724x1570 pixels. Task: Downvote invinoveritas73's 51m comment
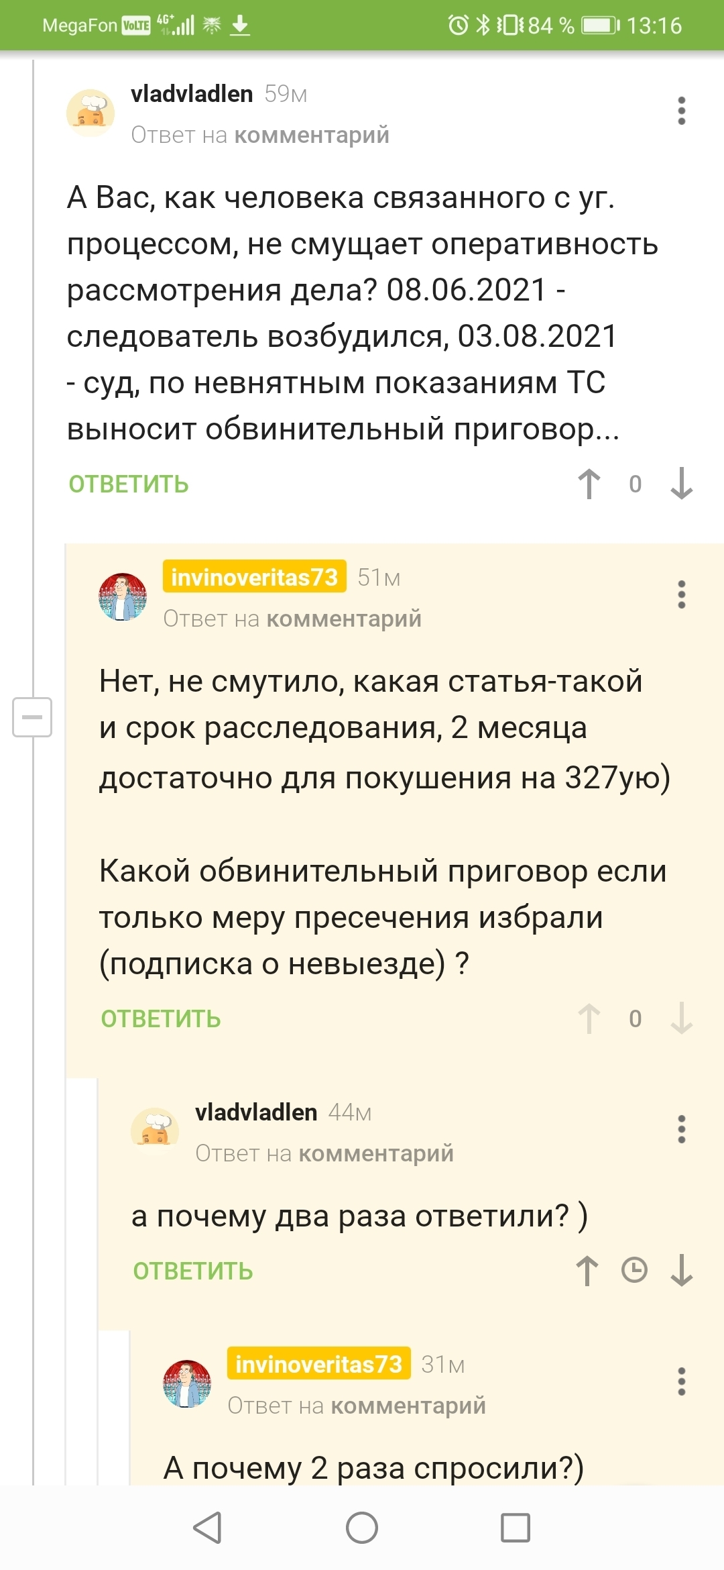681,1018
